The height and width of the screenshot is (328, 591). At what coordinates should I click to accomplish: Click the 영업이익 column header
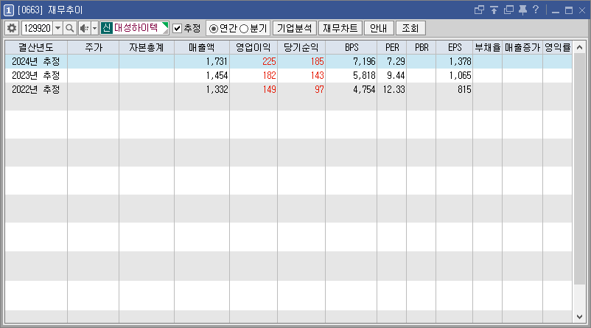(x=253, y=47)
